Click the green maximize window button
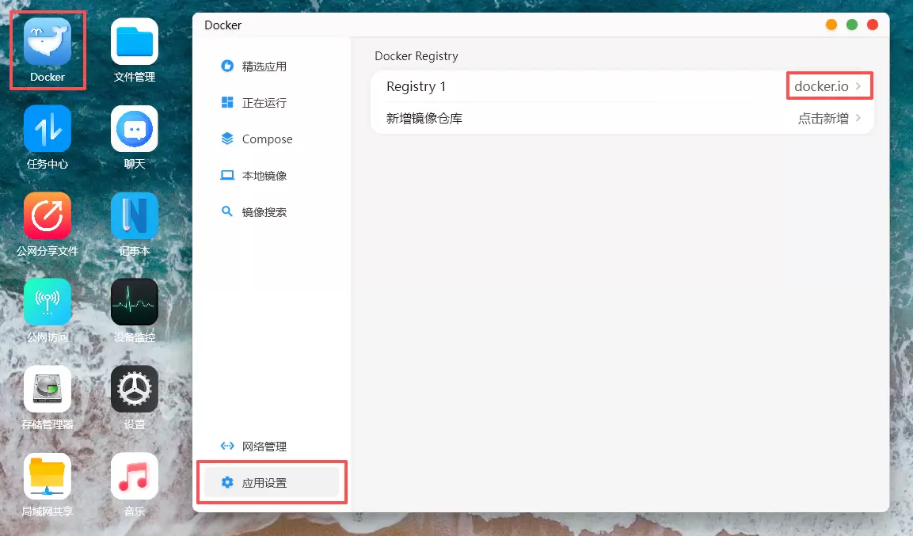 pyautogui.click(x=852, y=25)
